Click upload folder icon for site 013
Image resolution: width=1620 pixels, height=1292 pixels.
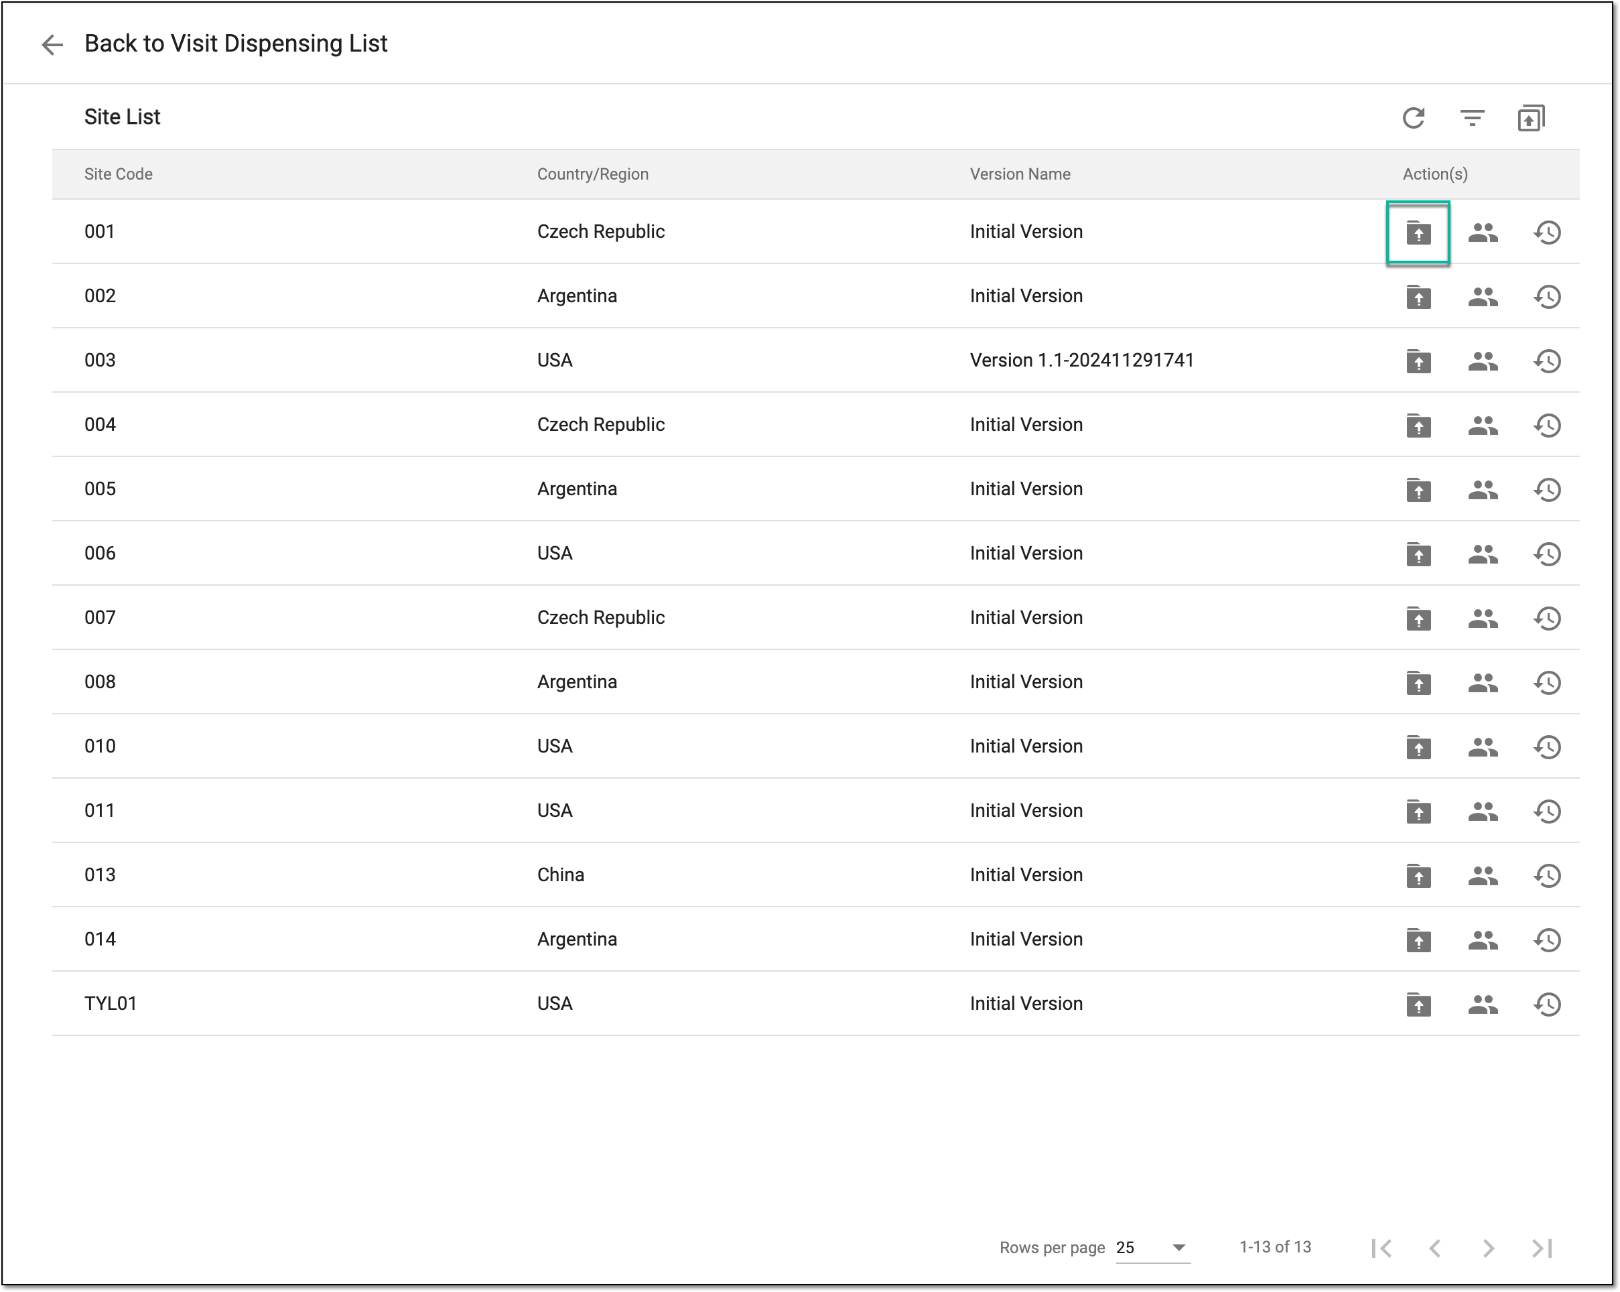pos(1418,876)
